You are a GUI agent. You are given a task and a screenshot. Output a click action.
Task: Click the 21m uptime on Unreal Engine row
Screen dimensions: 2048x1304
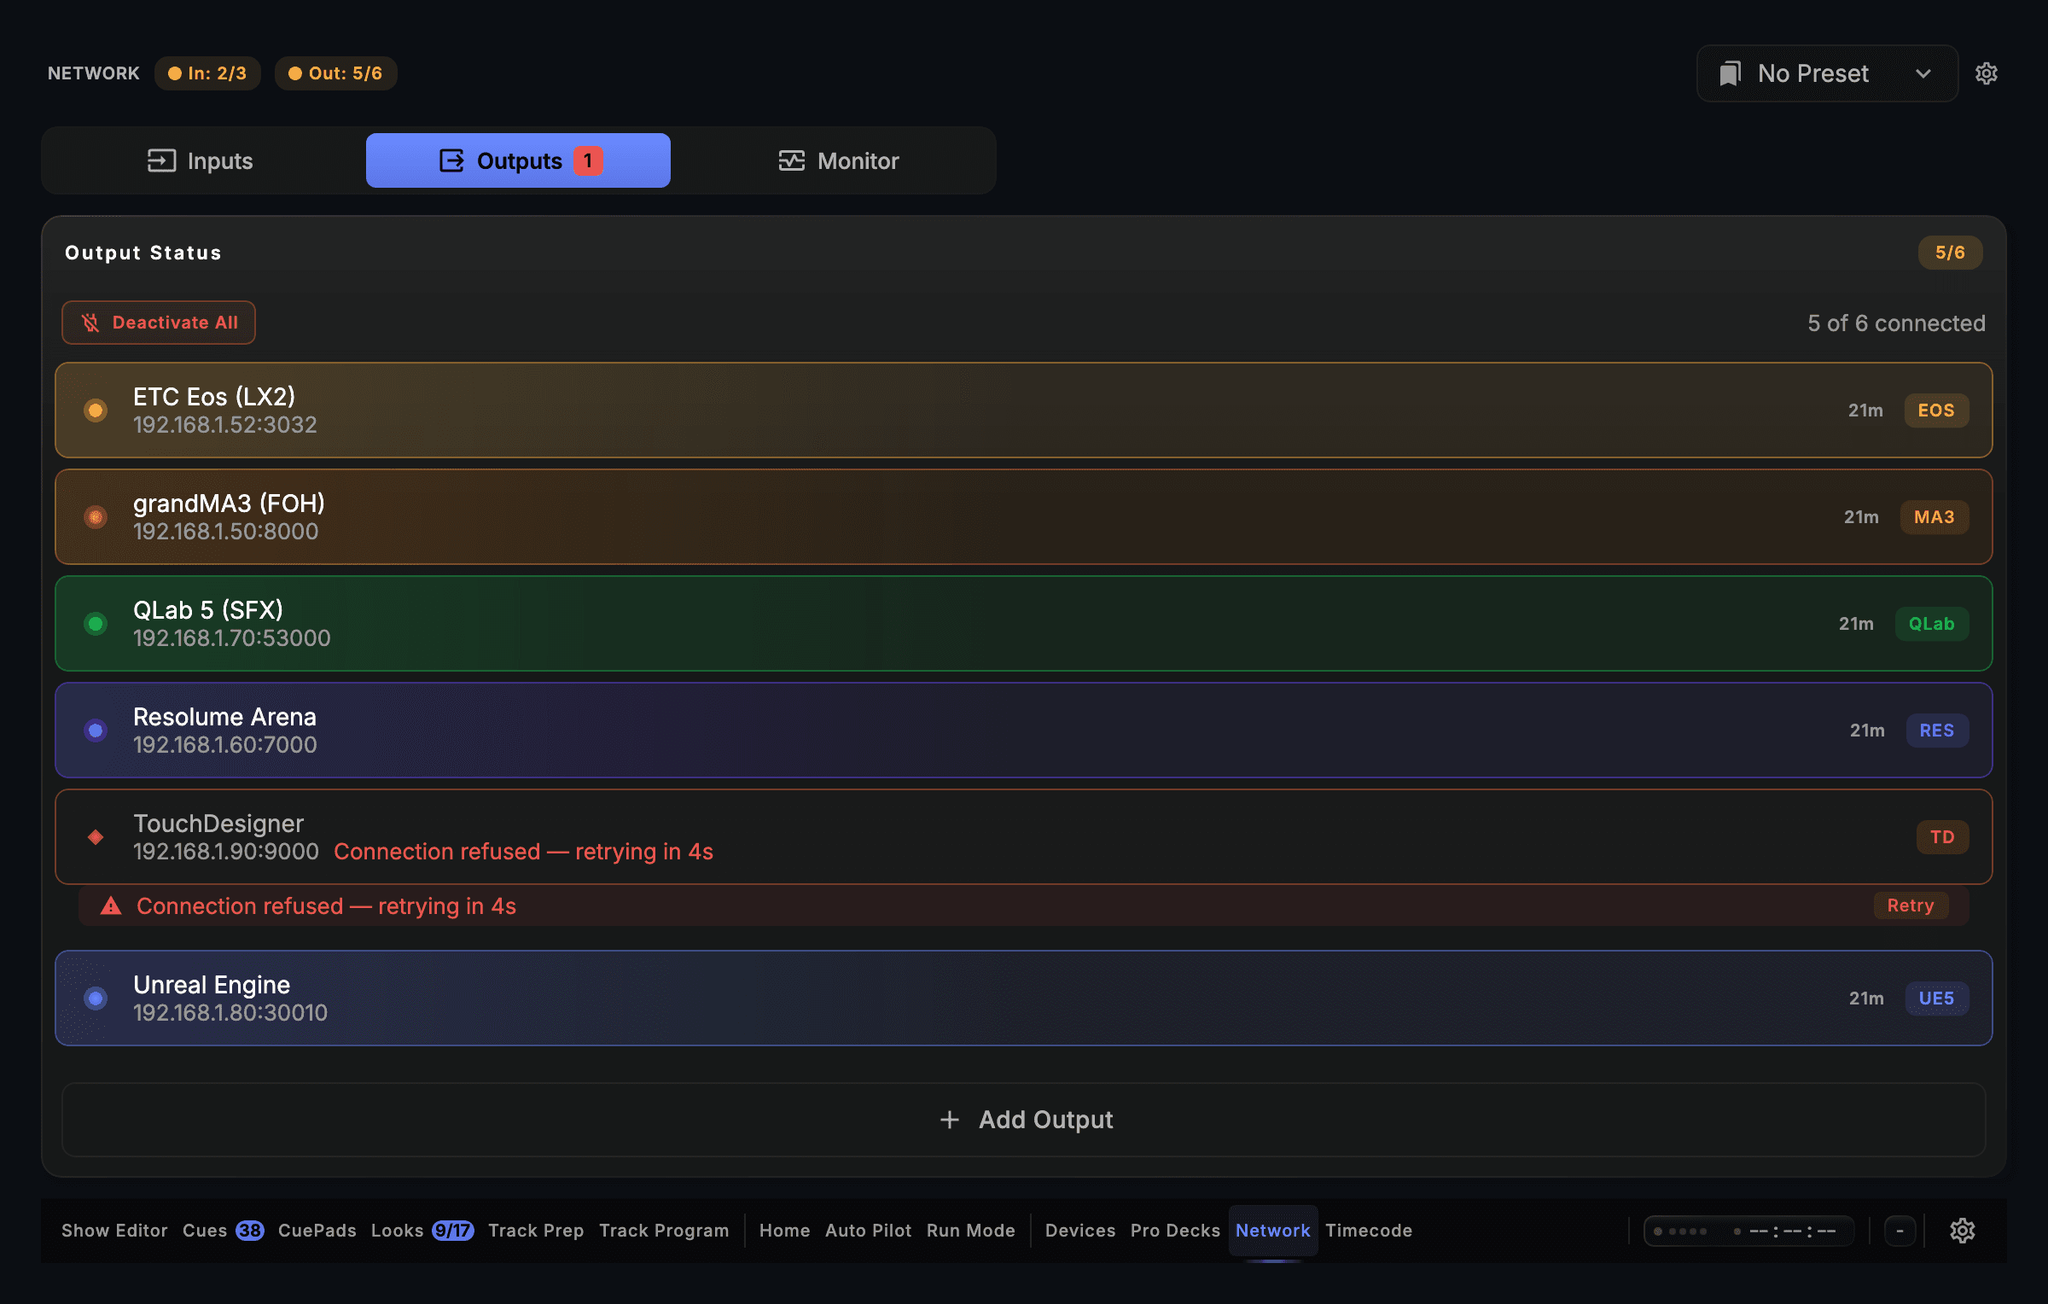tap(1866, 998)
